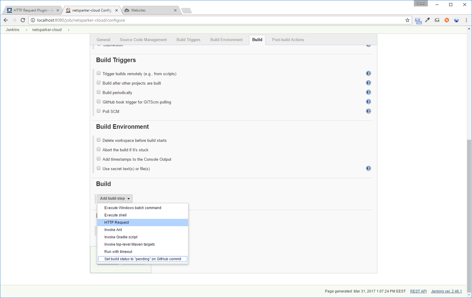Select HTTP Request from the build step menu

[x=117, y=223]
